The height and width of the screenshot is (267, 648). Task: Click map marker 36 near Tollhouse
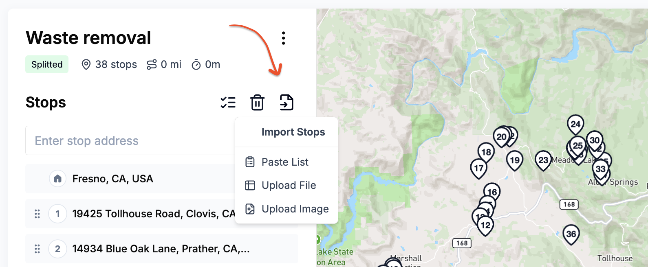coord(570,234)
